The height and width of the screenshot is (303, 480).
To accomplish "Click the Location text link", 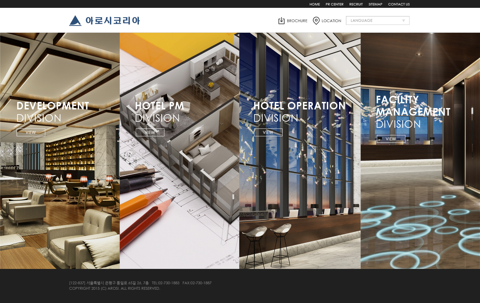I will [331, 21].
